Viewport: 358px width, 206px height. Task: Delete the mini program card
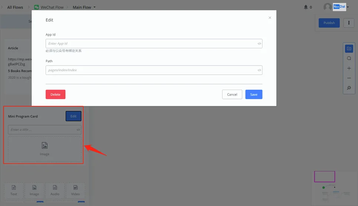(x=56, y=94)
